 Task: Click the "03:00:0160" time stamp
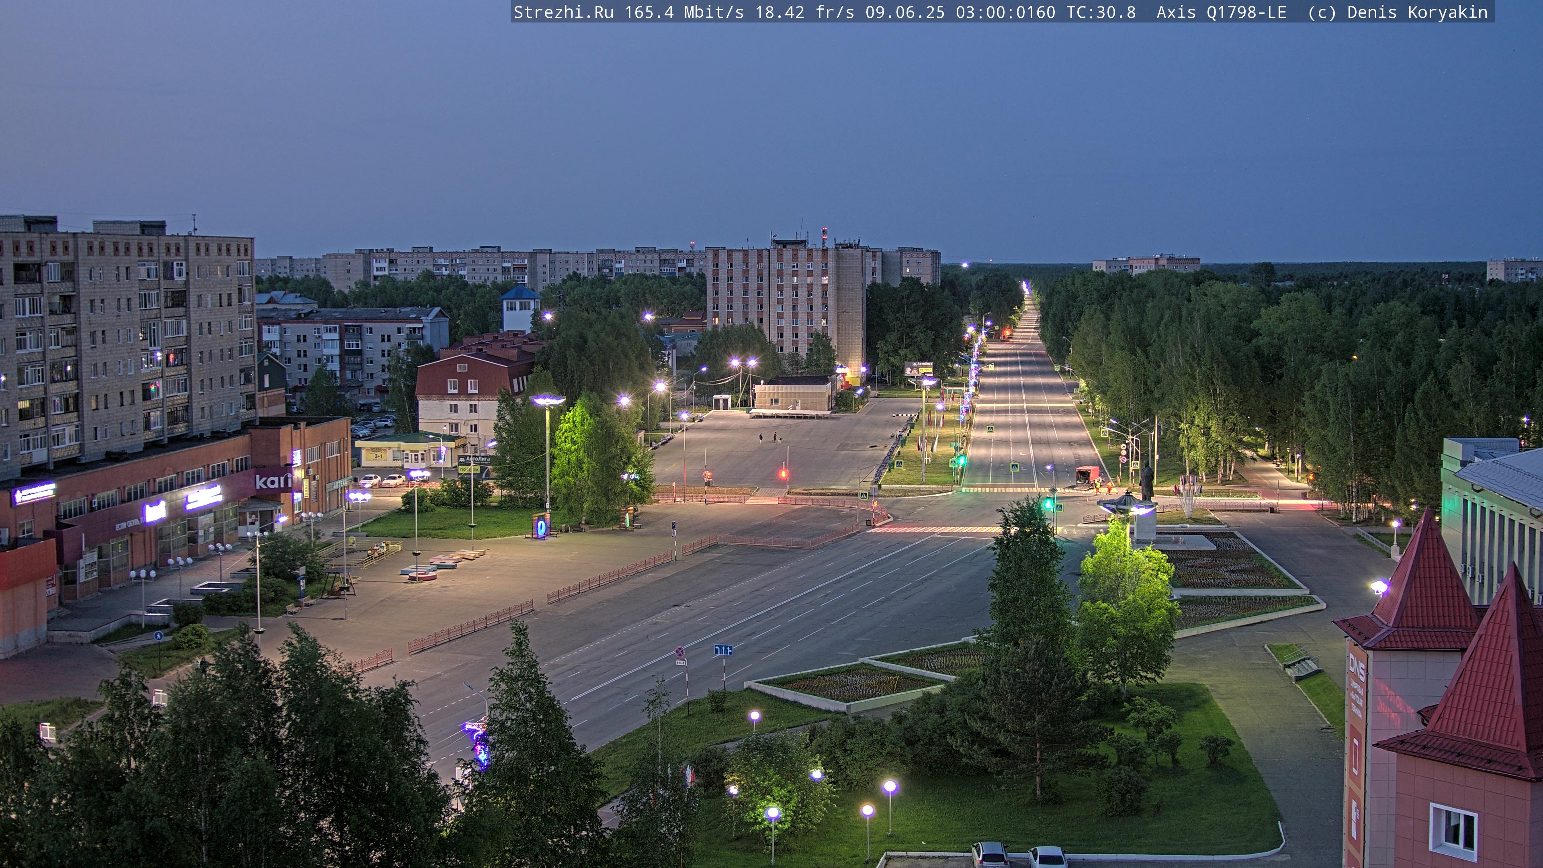click(x=1006, y=12)
